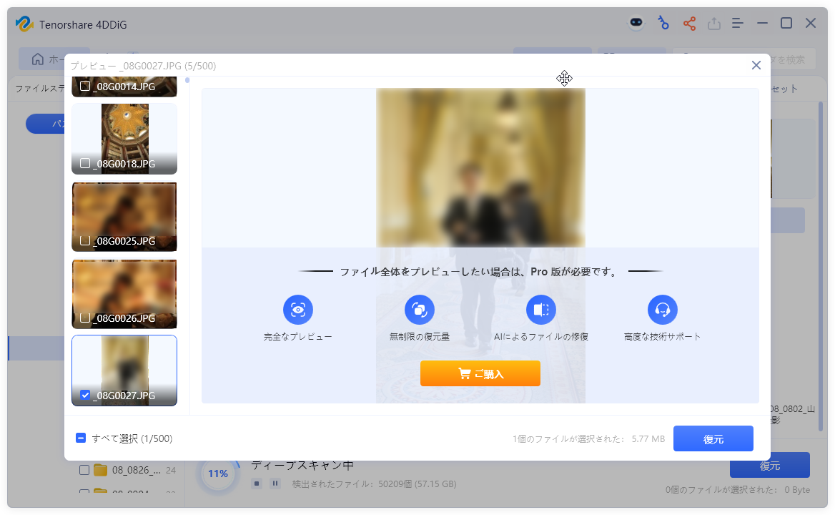Click the 5.77 MB selected file size text

point(648,439)
